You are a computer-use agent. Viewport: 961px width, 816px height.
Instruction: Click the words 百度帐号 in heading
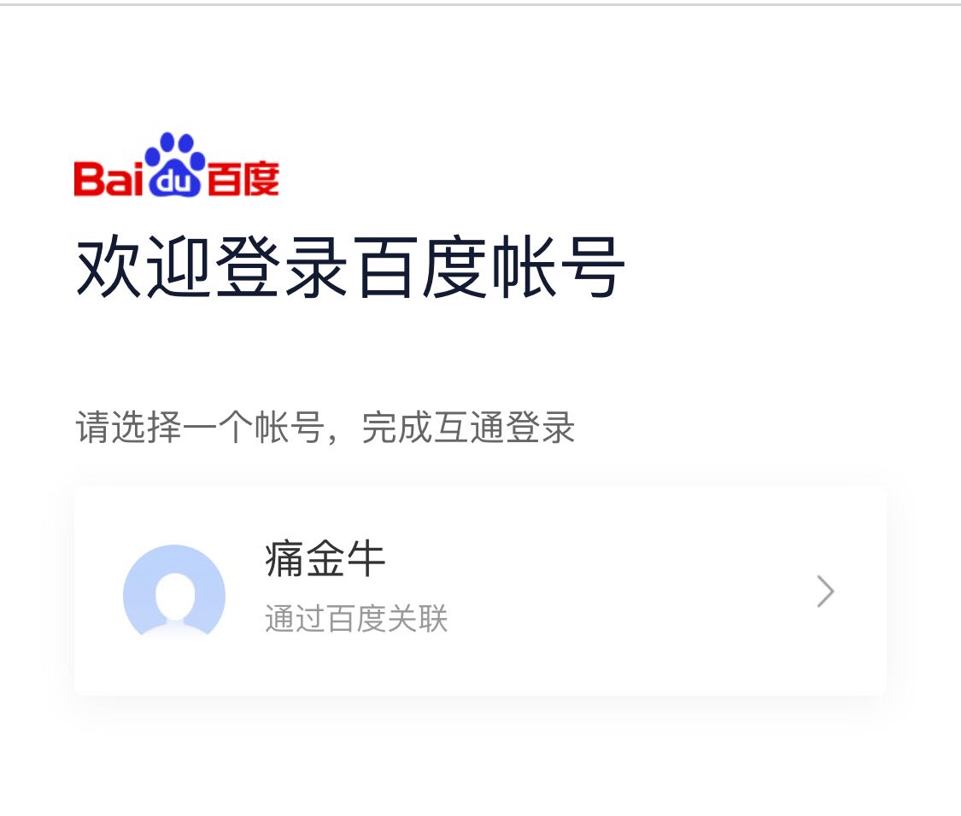[489, 267]
